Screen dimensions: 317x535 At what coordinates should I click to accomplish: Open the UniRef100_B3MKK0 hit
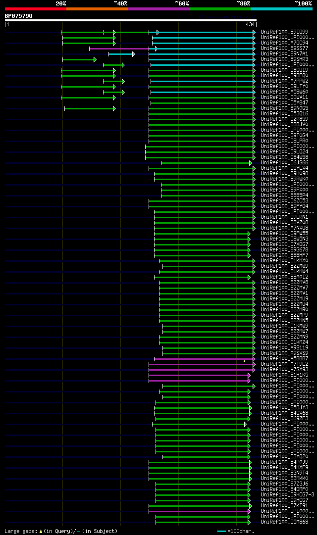[284, 479]
